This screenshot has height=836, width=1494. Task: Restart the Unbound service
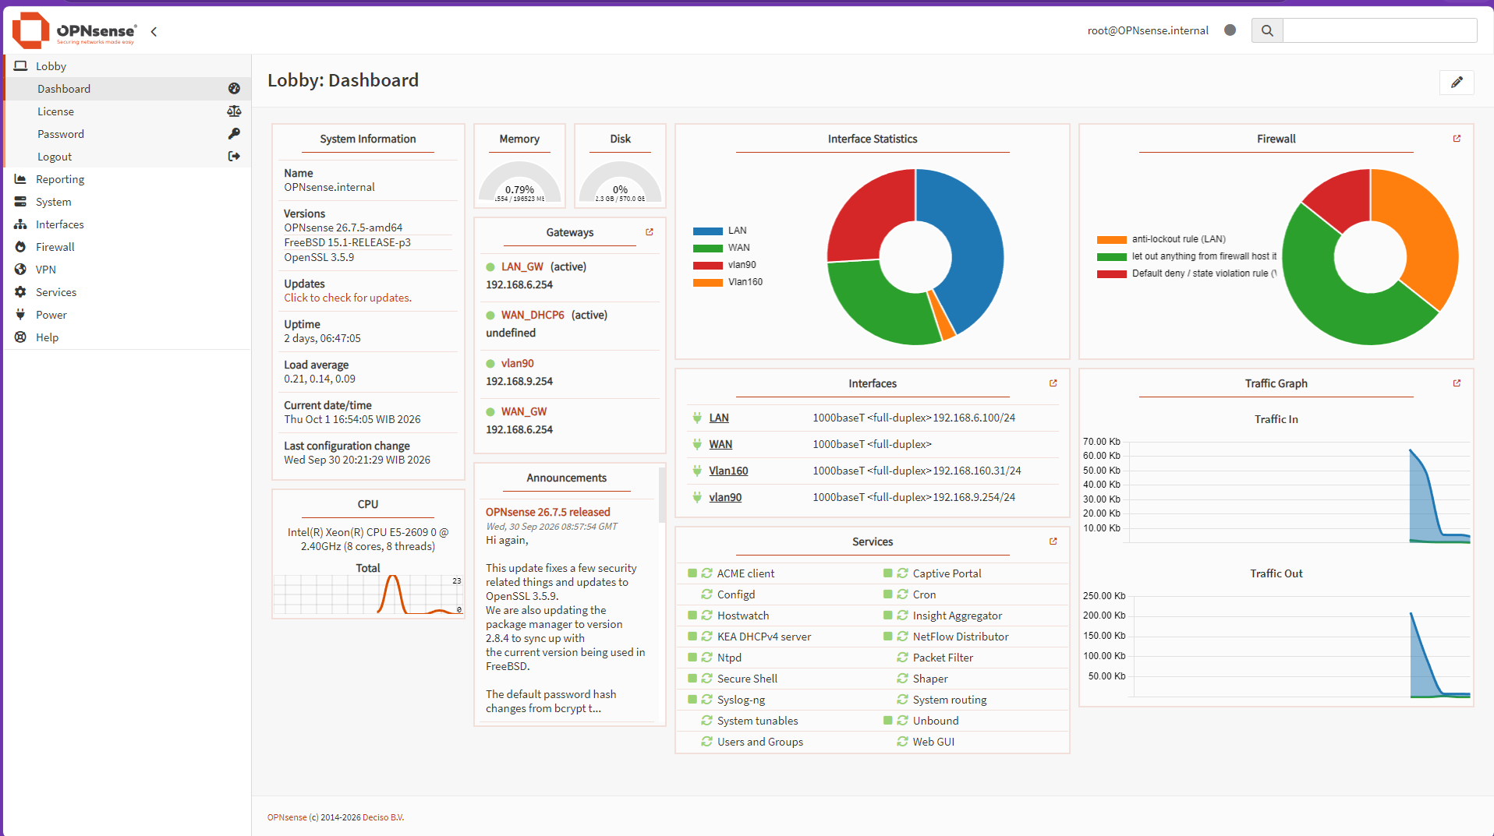(x=902, y=721)
